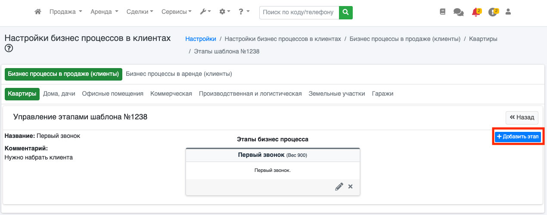This screenshot has width=547, height=215.
Task: Open the wrench tools dropdown
Action: (x=205, y=12)
